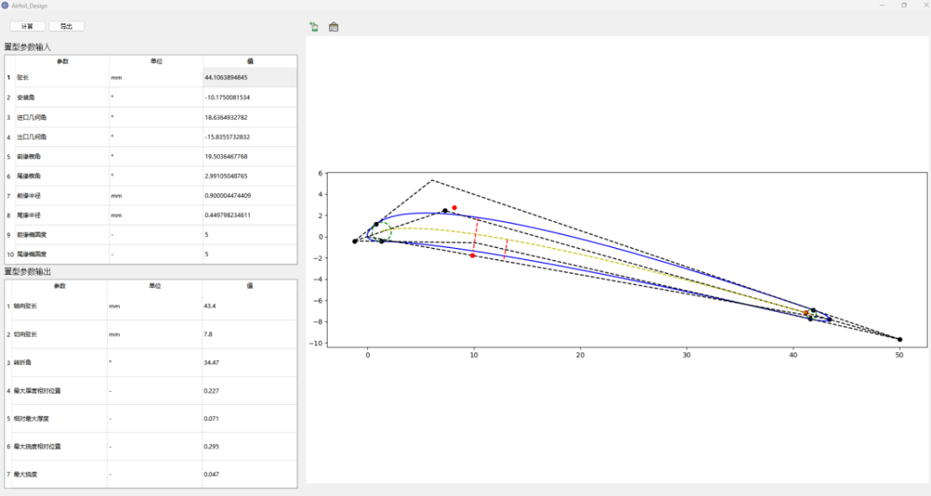Click the 单位 header in output table

155,286
